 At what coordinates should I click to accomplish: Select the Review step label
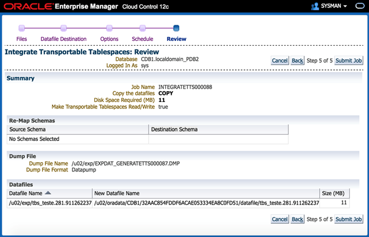(177, 39)
